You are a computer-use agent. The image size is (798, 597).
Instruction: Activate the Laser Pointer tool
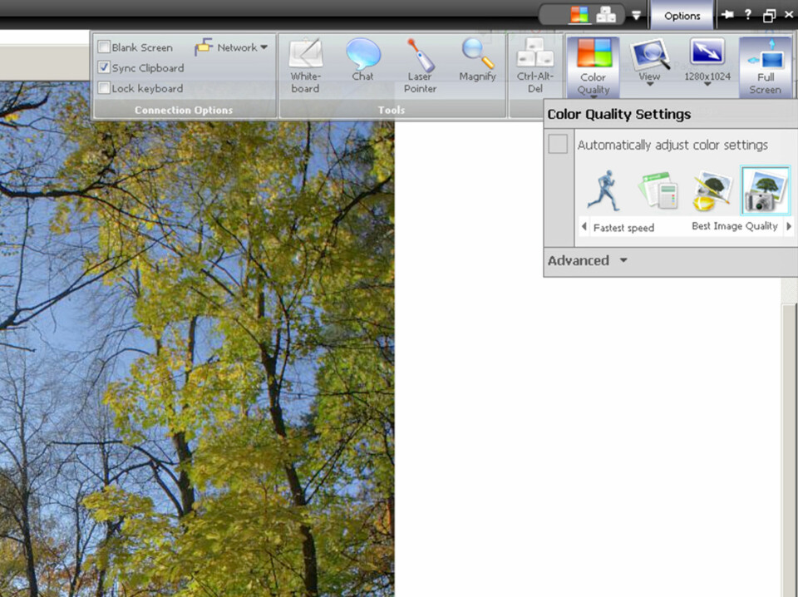(x=420, y=65)
